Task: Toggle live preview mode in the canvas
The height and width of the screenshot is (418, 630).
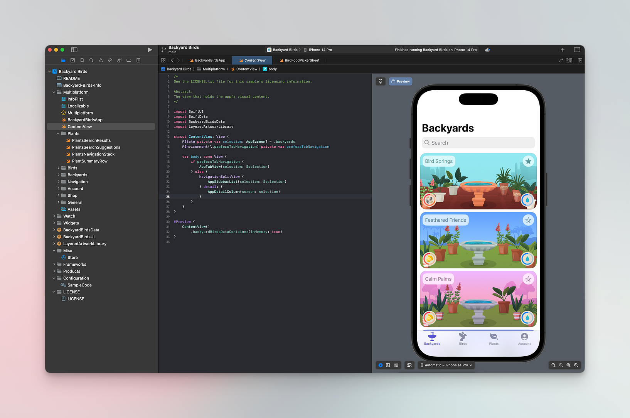Action: (381, 365)
